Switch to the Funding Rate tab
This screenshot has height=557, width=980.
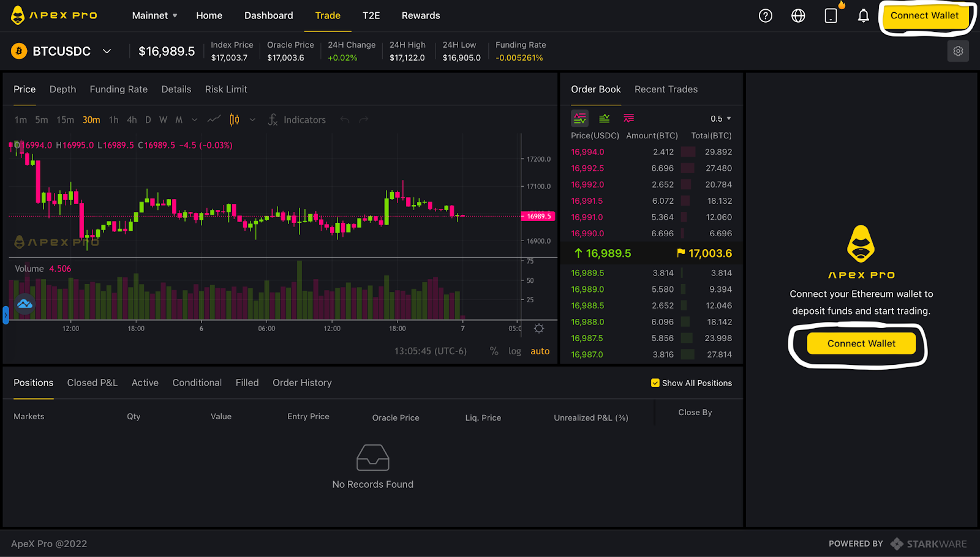tap(119, 89)
